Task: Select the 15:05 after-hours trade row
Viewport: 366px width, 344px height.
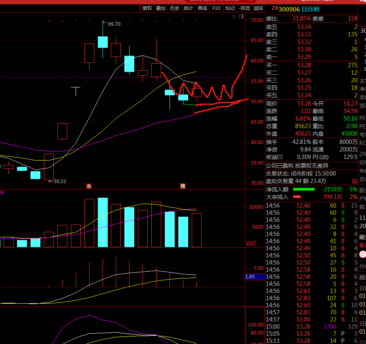Action: coord(312,334)
